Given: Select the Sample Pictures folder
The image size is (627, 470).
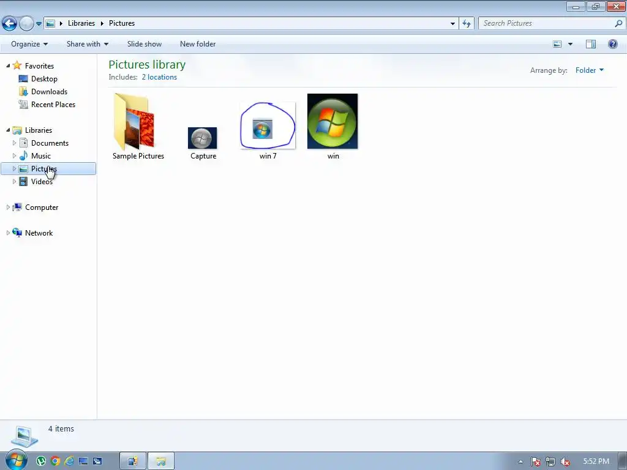Looking at the screenshot, I should pos(134,122).
